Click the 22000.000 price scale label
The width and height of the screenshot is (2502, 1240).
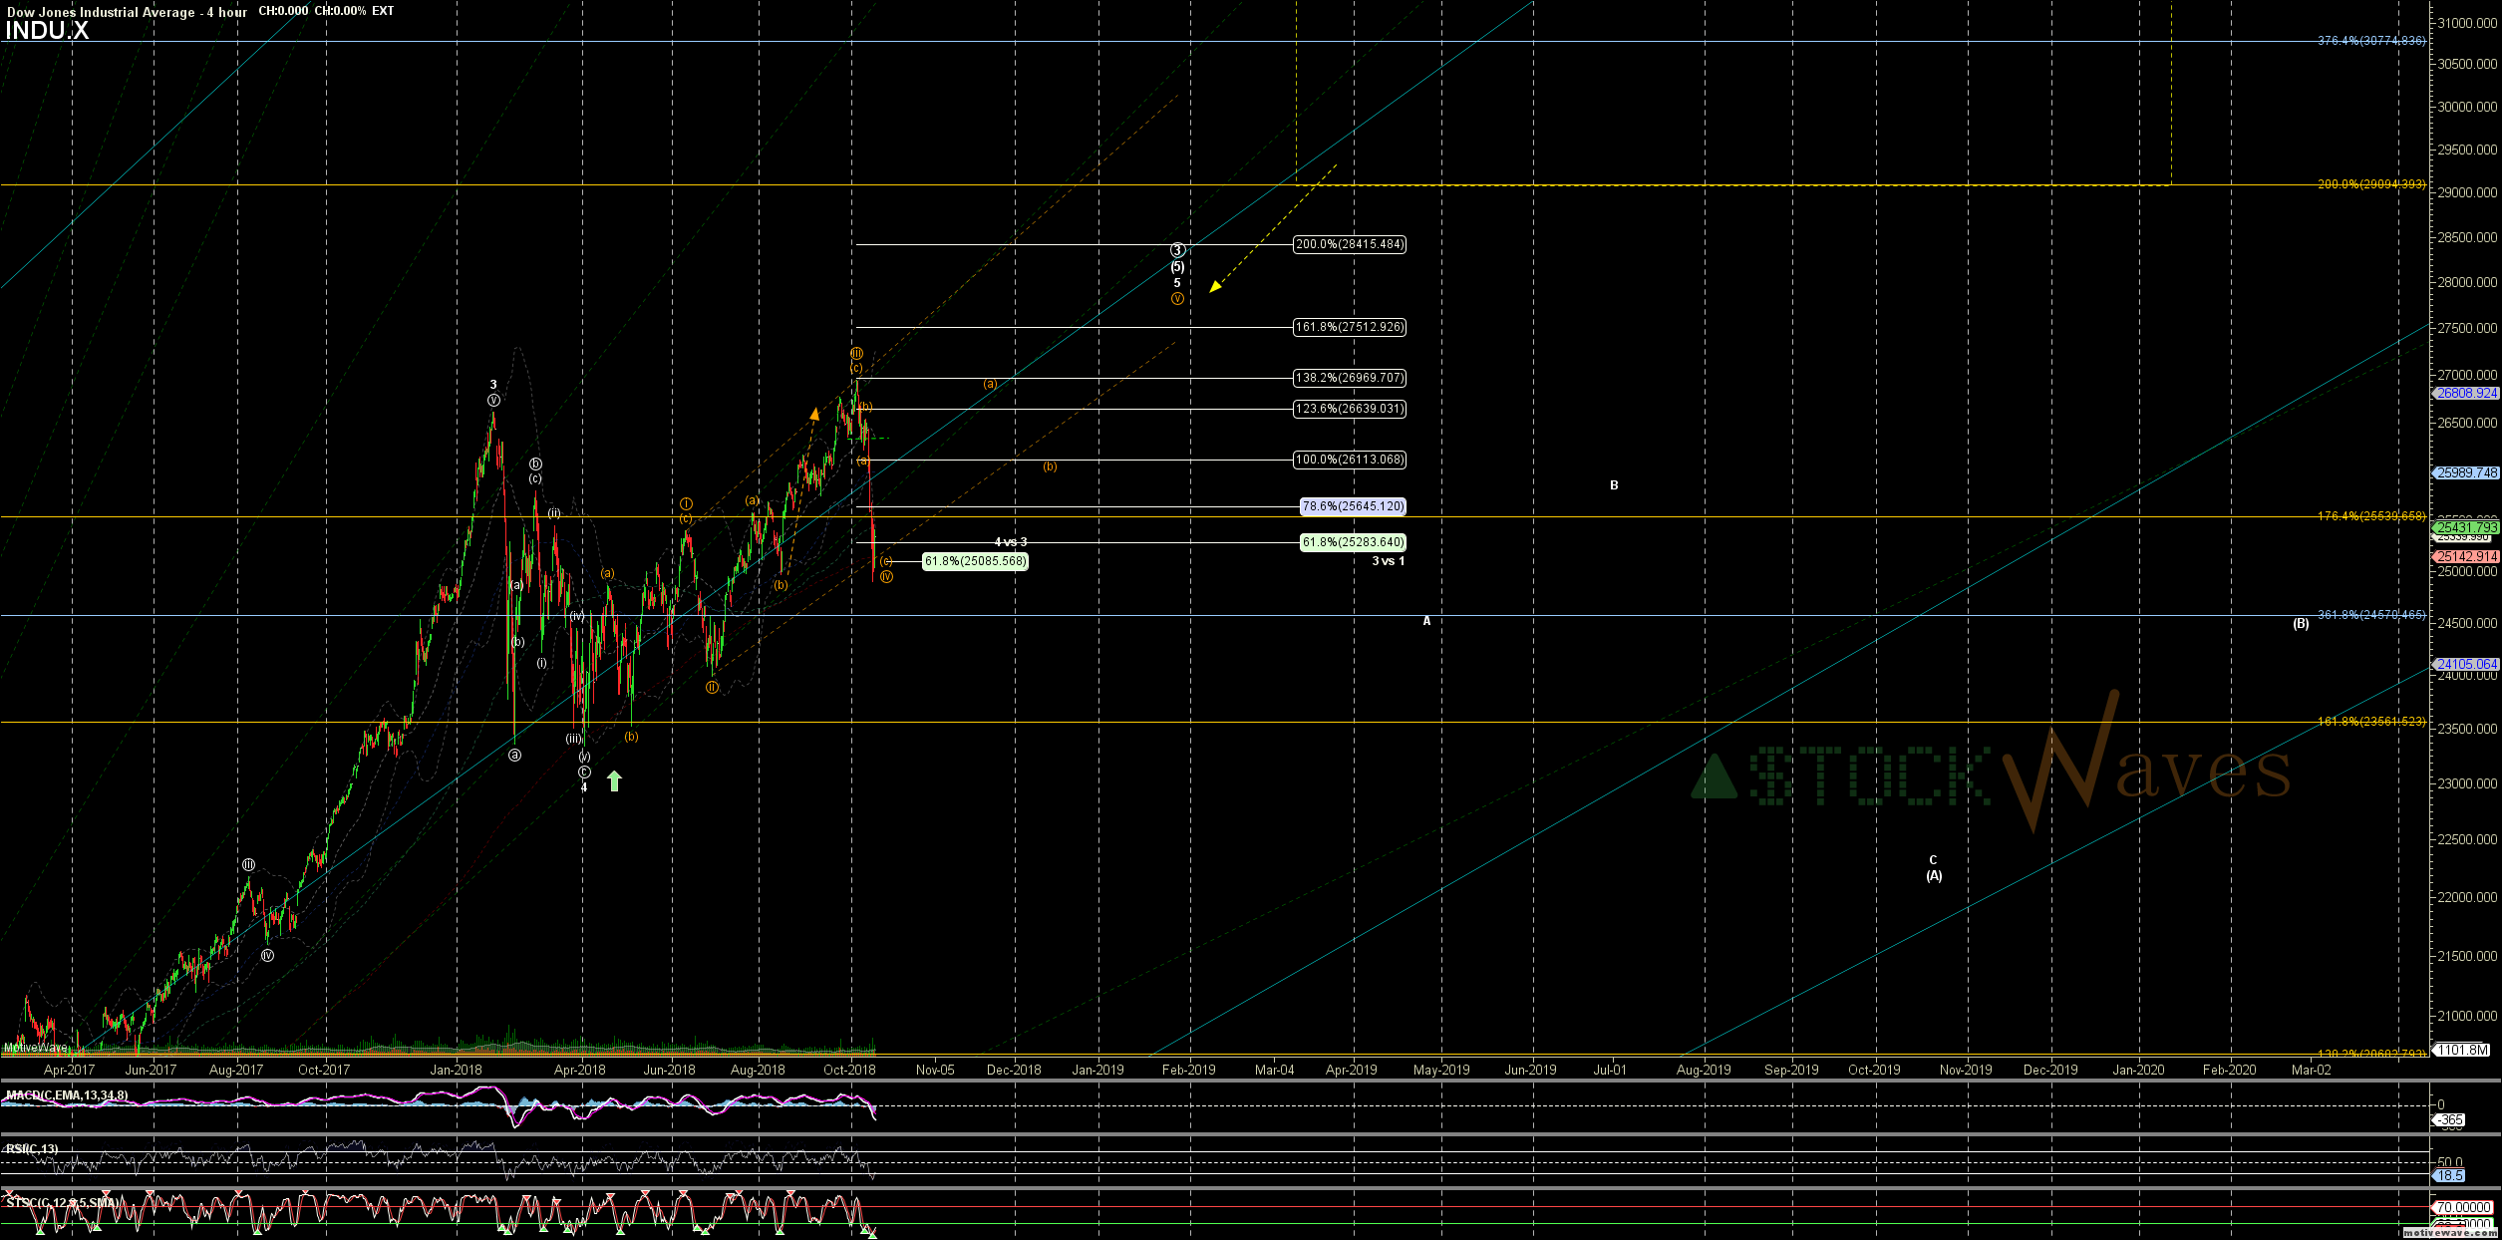point(2467,897)
